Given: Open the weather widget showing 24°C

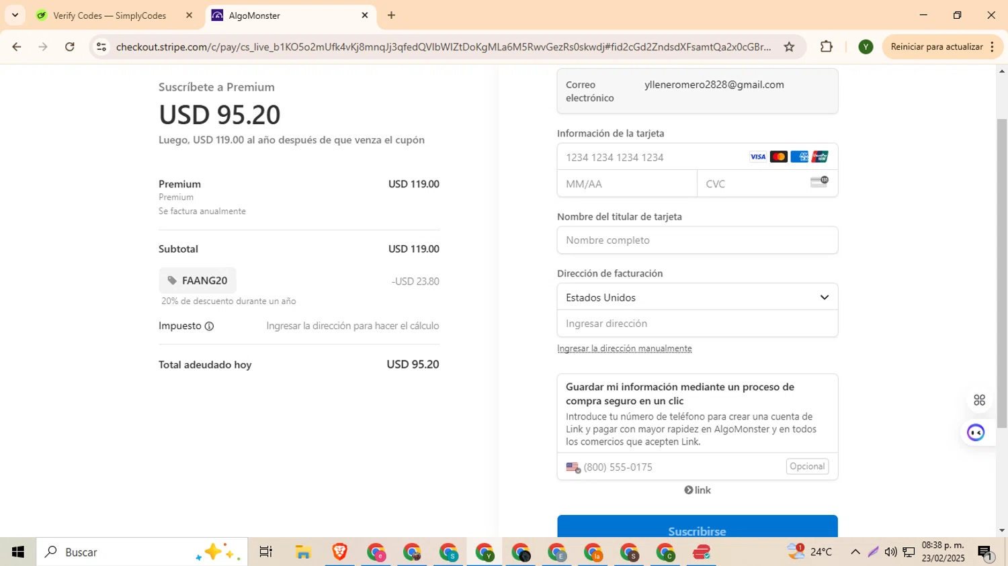Looking at the screenshot, I should click(810, 552).
